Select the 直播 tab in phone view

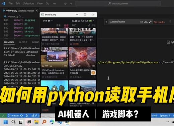tap(58, 25)
